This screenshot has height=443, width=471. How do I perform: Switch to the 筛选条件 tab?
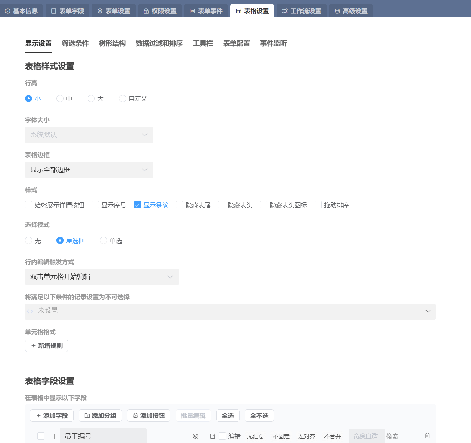coord(75,44)
